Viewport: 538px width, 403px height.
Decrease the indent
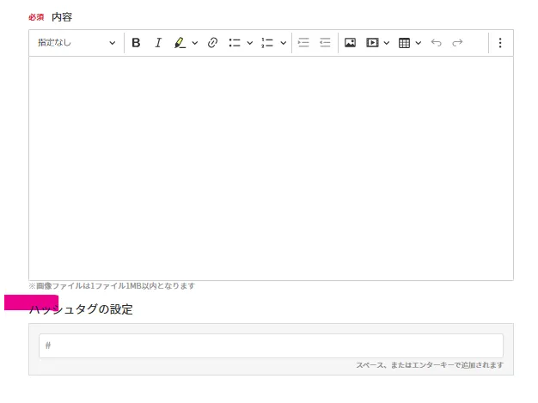pyautogui.click(x=325, y=43)
